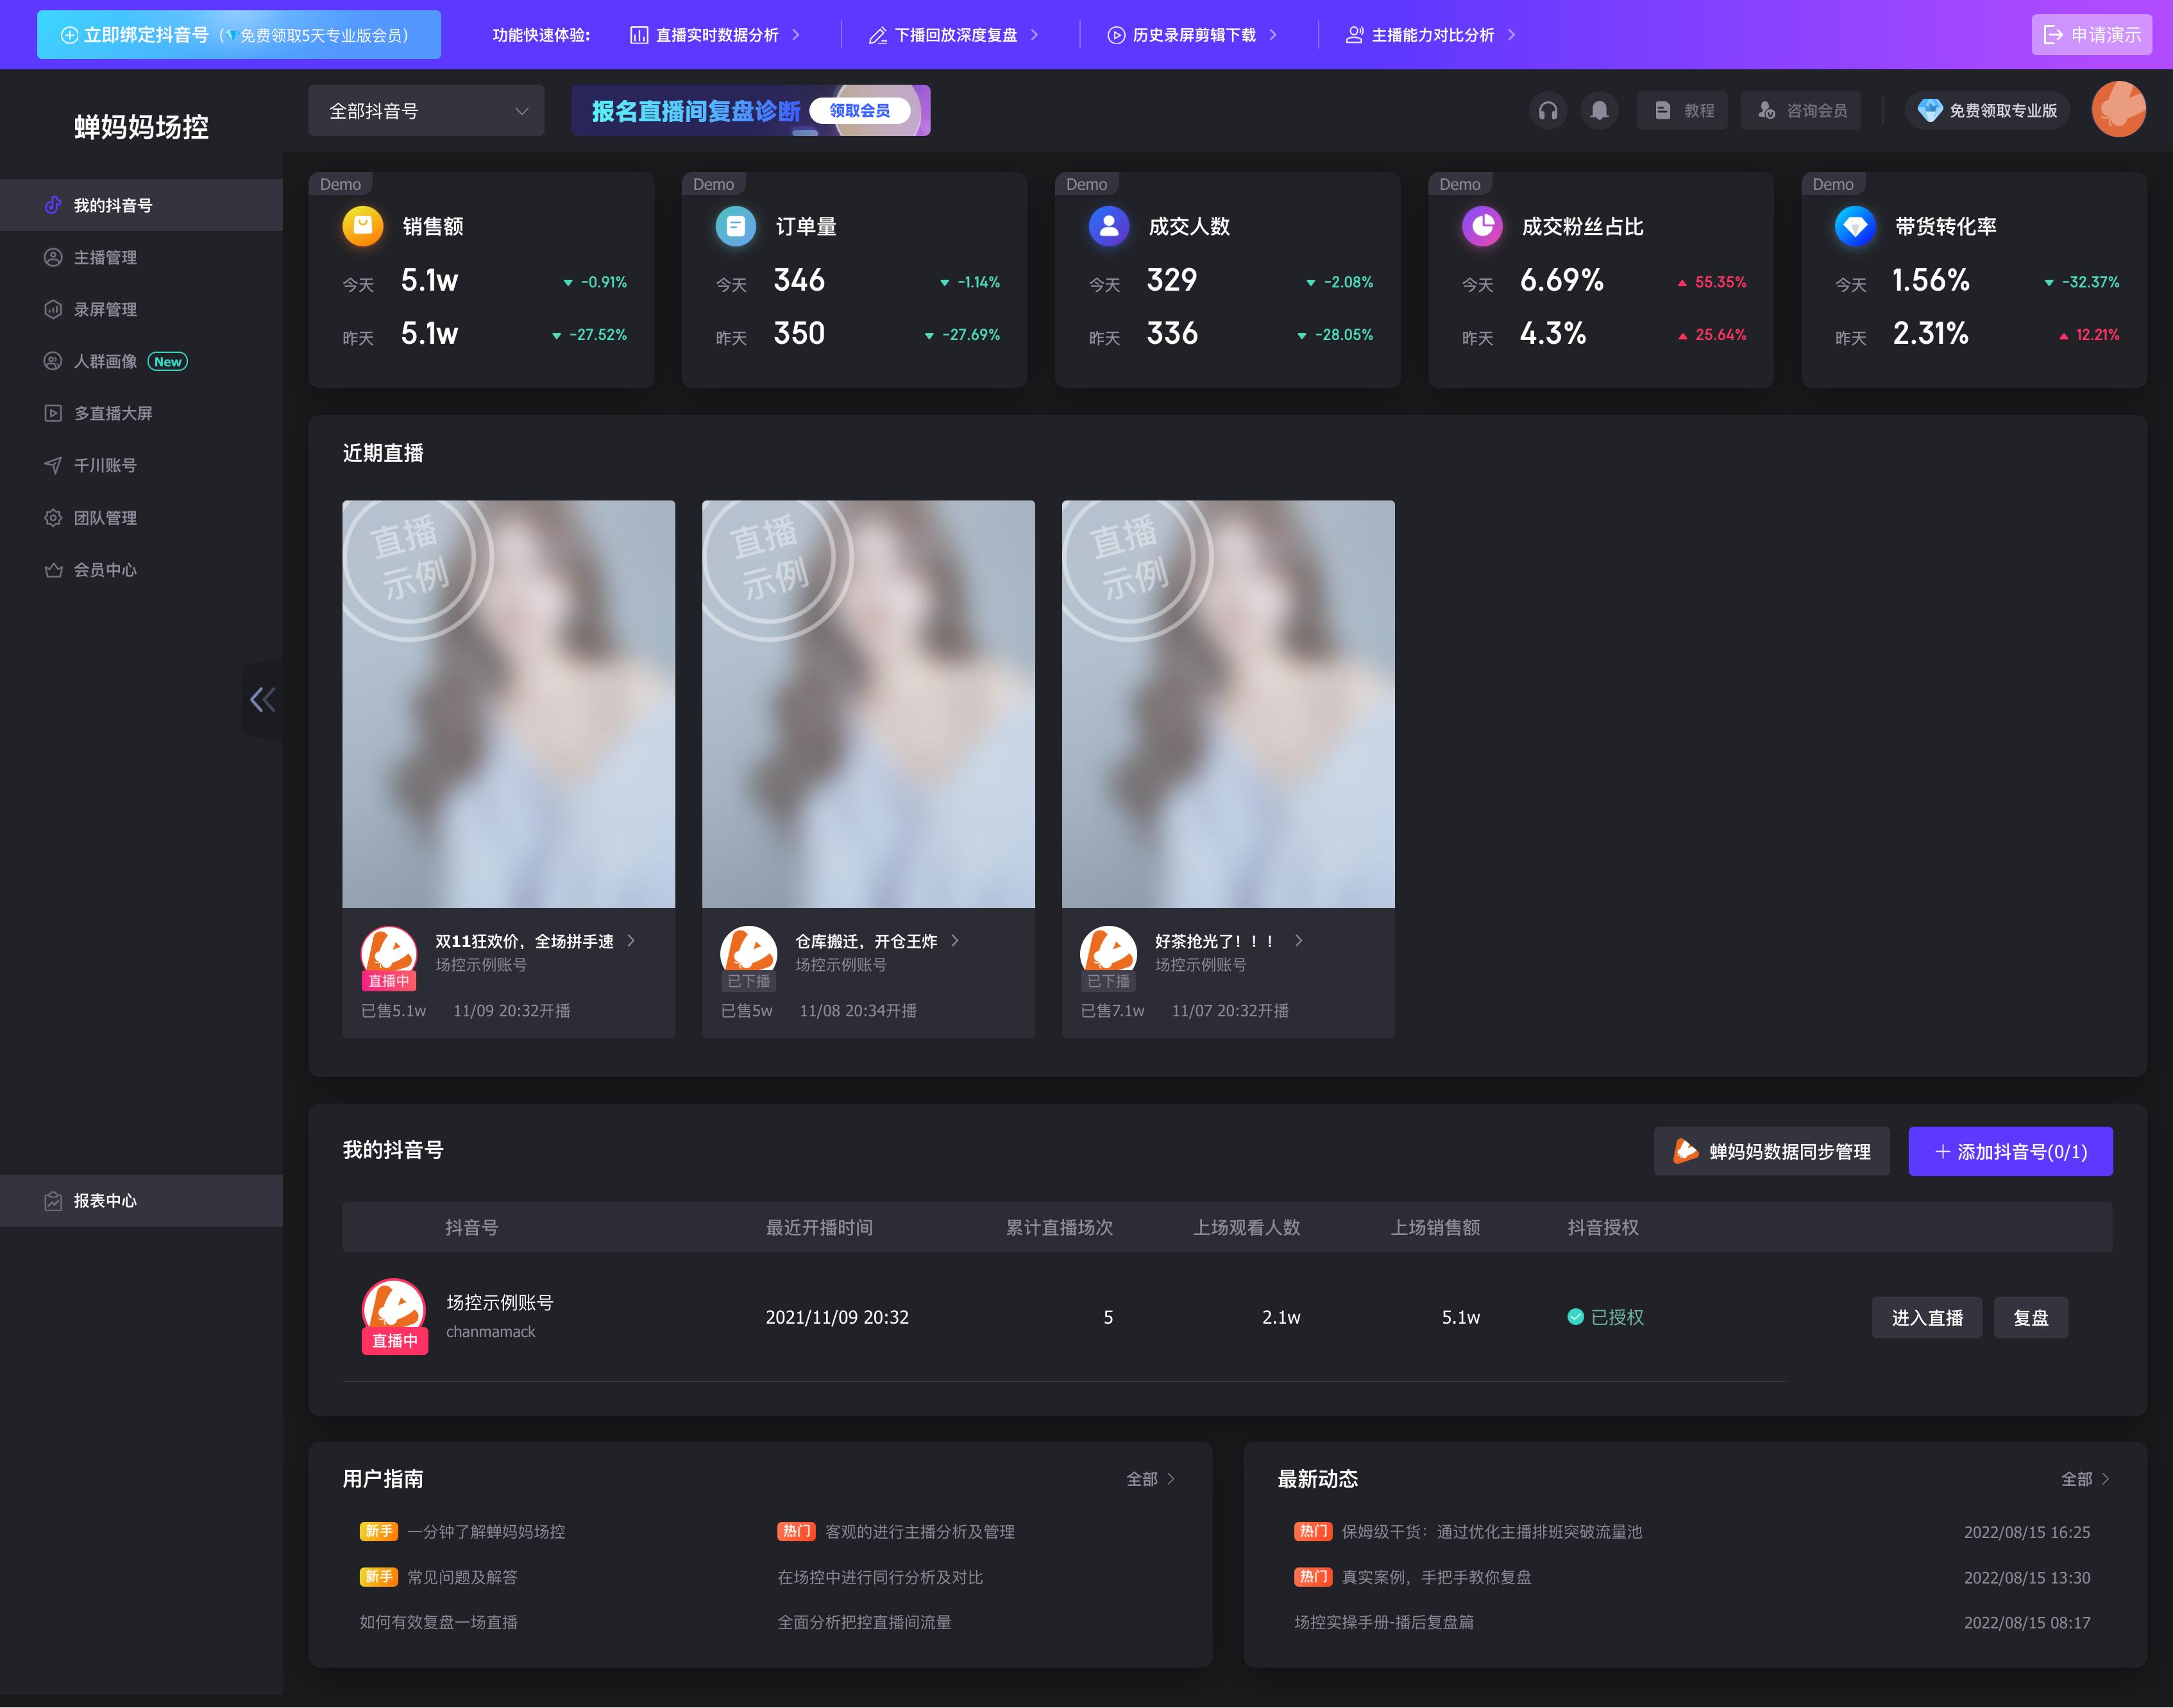2173x1708 pixels.
Task: Go to 人群画像 sidebar item
Action: pyautogui.click(x=105, y=362)
